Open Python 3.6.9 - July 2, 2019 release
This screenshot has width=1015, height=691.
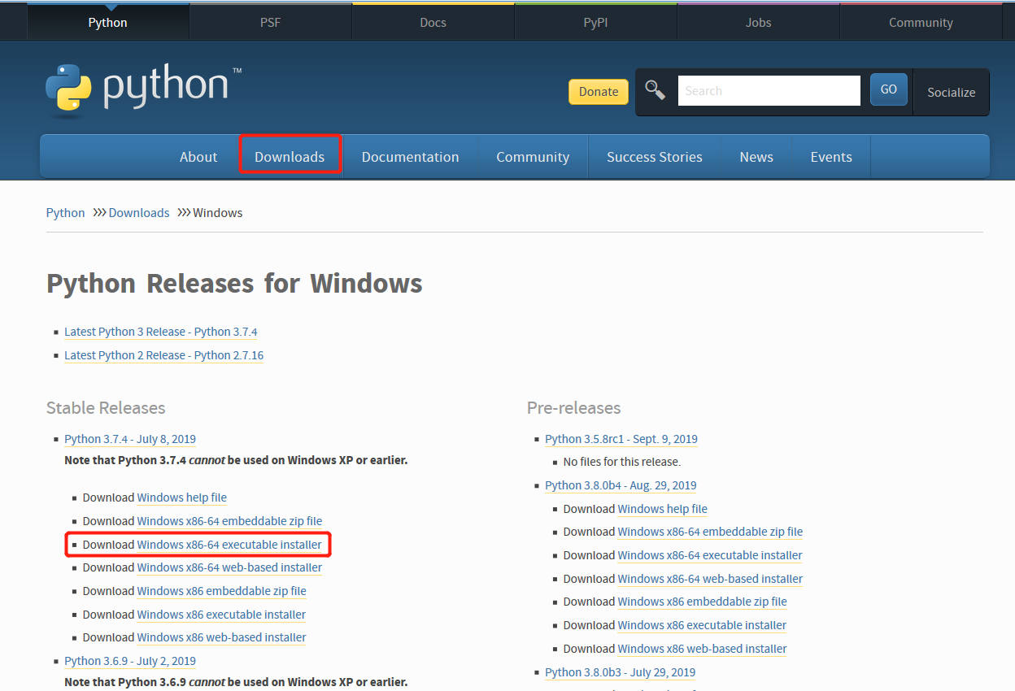[130, 661]
